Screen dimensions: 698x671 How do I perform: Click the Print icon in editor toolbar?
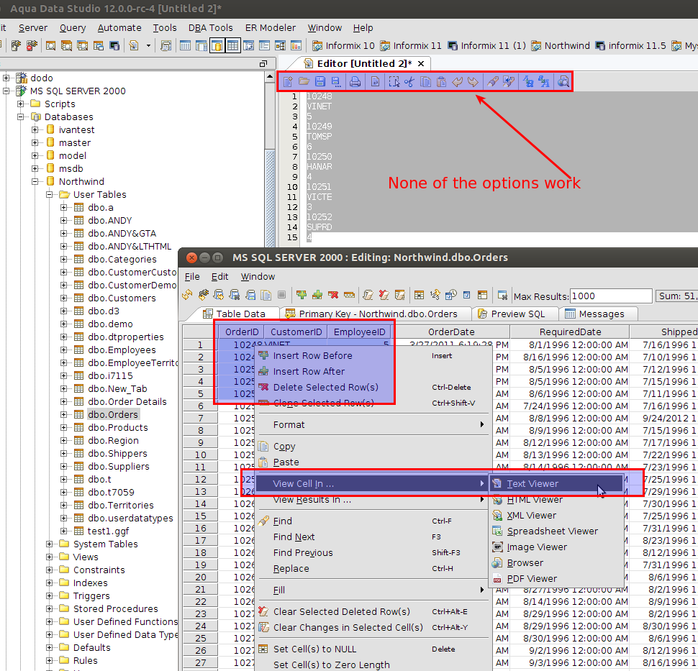[x=355, y=81]
